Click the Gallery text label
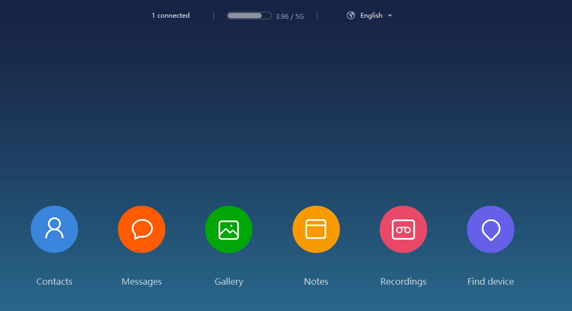Screen dimensions: 572x311 tap(229, 281)
